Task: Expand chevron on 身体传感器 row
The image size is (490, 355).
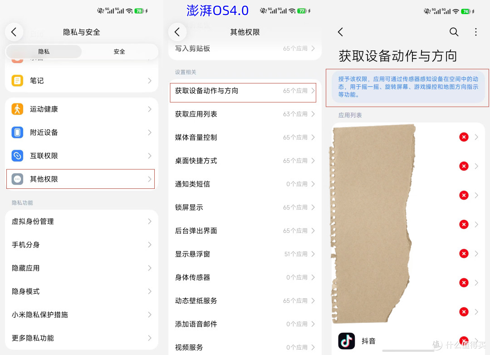Action: tap(313, 277)
